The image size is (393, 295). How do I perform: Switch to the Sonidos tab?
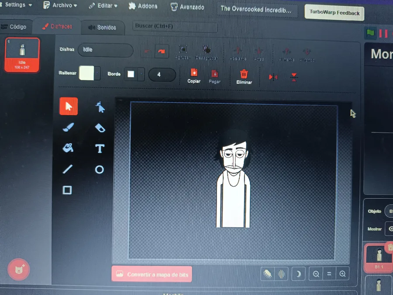(x=103, y=28)
